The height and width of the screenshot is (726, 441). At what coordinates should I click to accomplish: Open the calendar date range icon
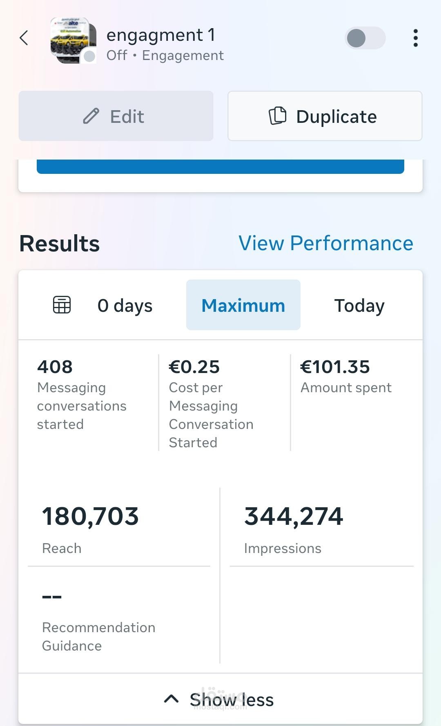62,305
